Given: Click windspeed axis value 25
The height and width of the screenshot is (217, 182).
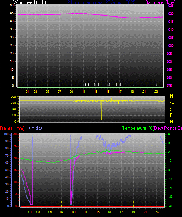Looking at the screenshot, I should click(12, 46).
